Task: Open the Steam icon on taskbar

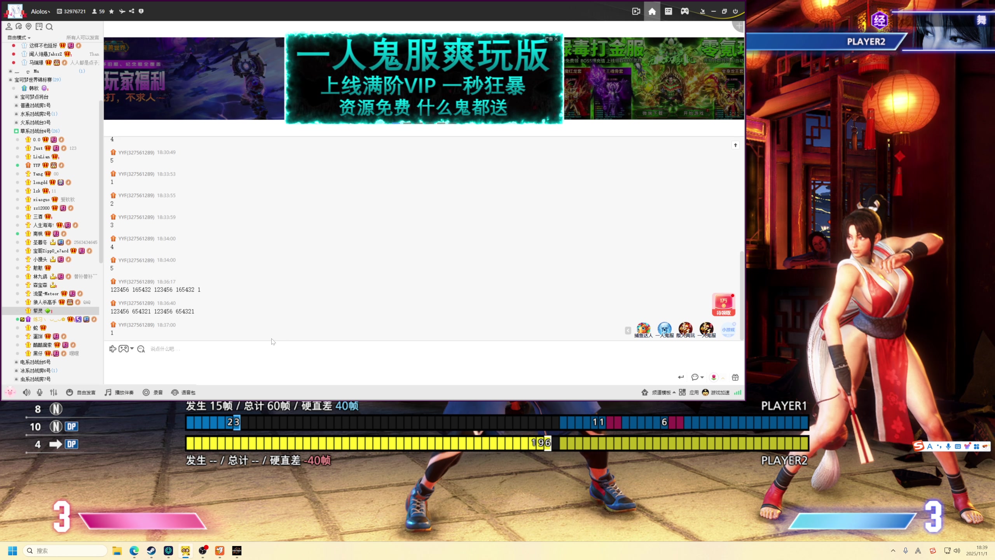Action: pyautogui.click(x=151, y=551)
